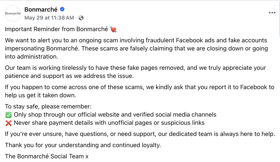Click the blue verified badge beside Bonmarché
The width and height of the screenshot is (280, 162).
(62, 9)
